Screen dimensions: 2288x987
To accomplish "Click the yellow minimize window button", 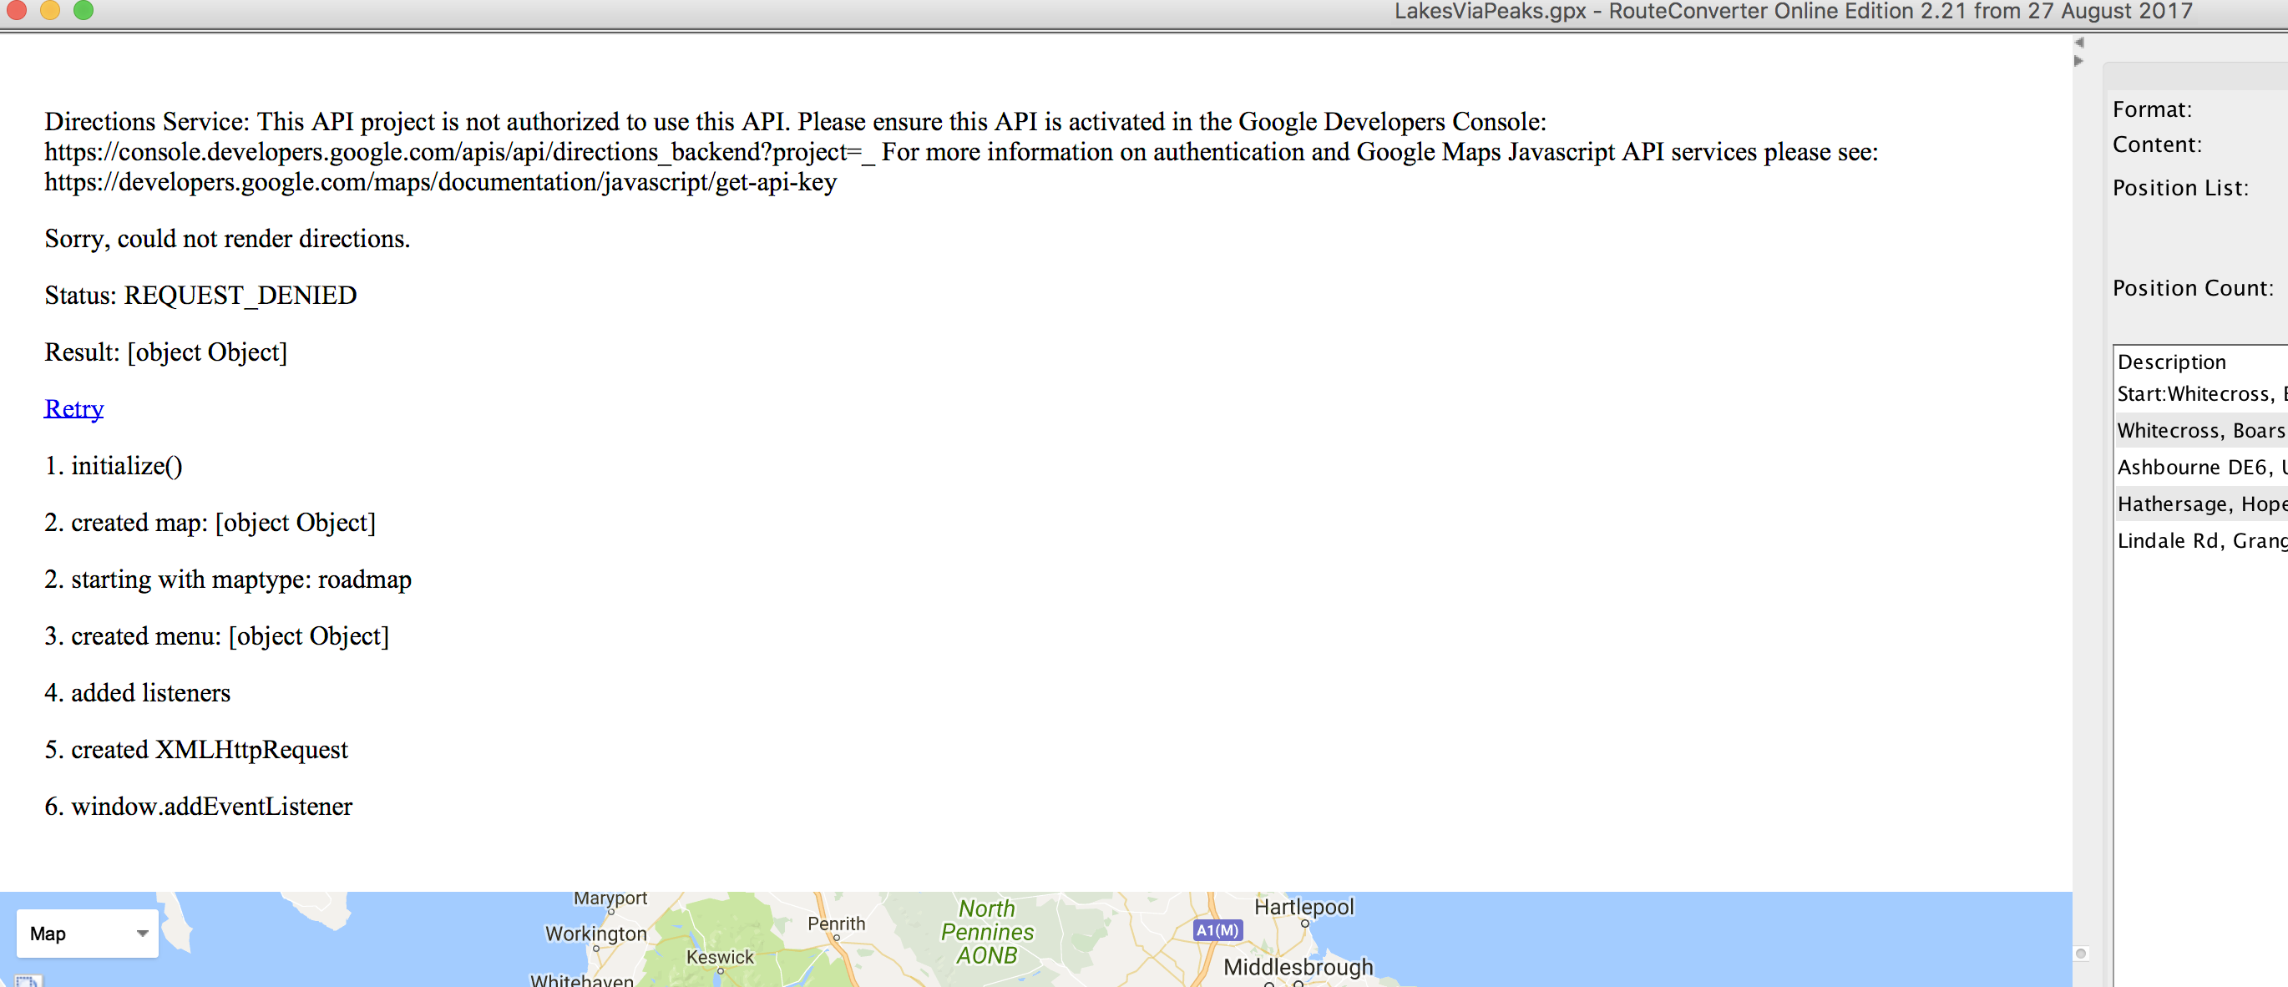I will pyautogui.click(x=50, y=10).
